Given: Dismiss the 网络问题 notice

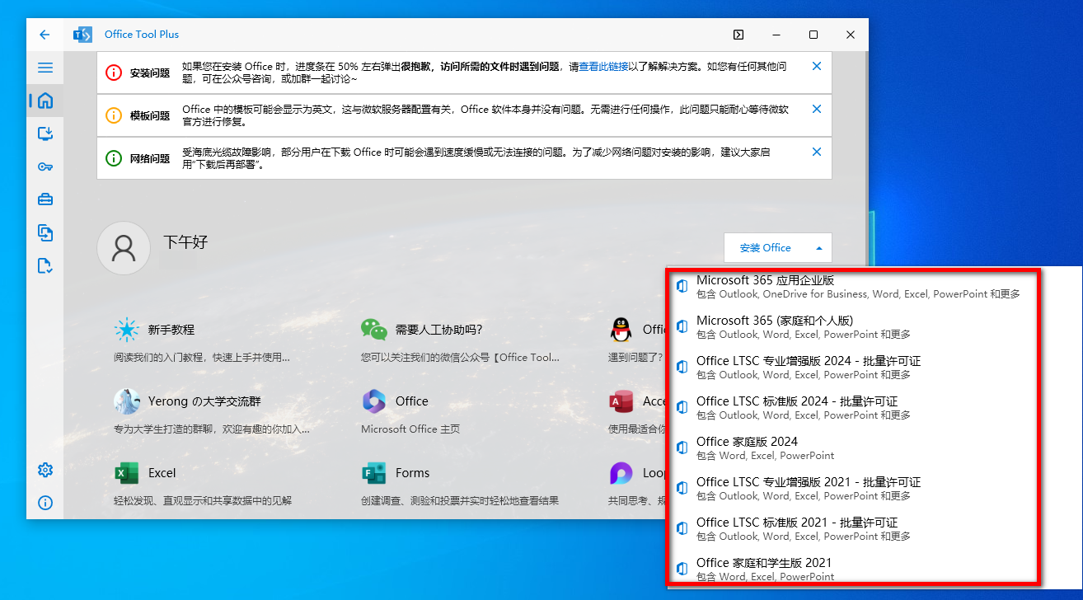Looking at the screenshot, I should tap(817, 152).
